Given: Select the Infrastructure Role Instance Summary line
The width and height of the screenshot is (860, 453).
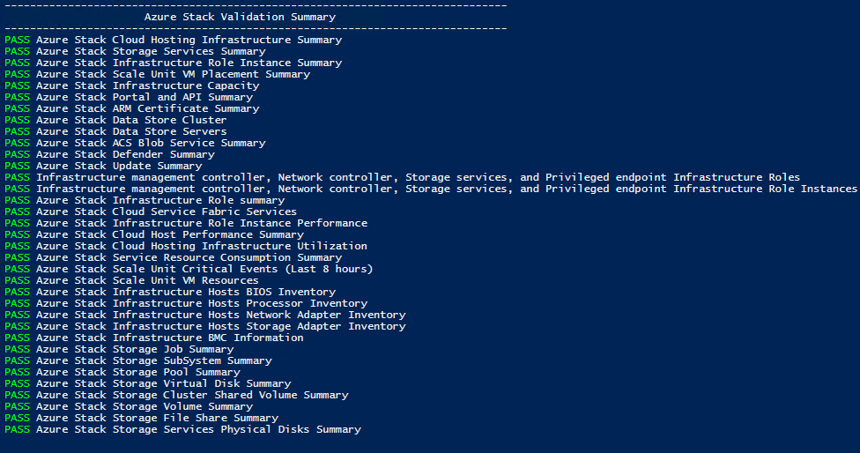Looking at the screenshot, I should point(174,63).
